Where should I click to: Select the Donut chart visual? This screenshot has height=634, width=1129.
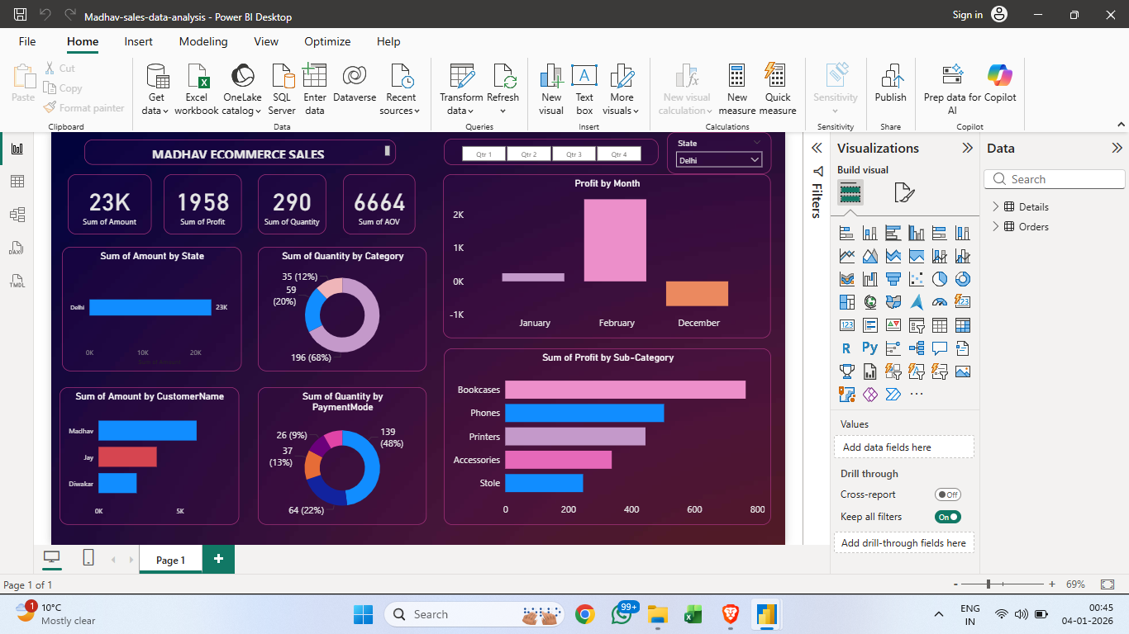[962, 279]
